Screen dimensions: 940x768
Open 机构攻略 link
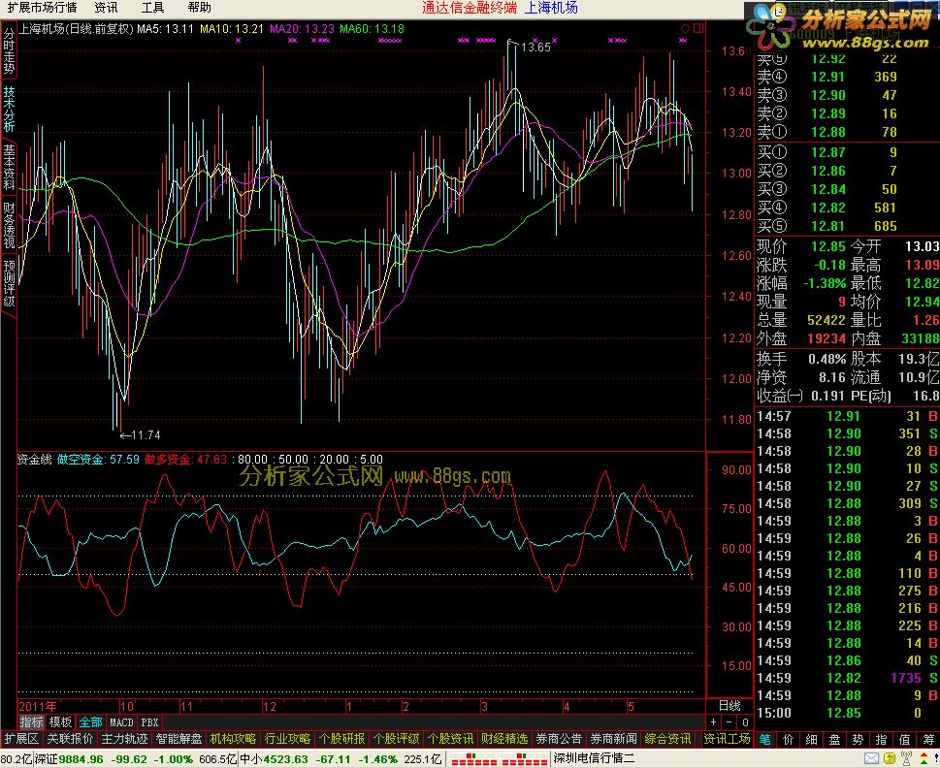pyautogui.click(x=233, y=739)
